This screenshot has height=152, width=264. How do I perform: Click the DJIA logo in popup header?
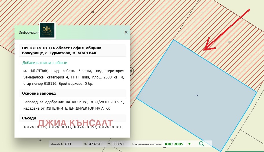[47, 30]
